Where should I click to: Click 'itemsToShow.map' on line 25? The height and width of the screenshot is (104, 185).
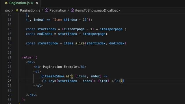coord(57,76)
